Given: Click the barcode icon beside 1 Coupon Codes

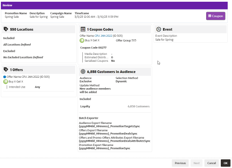Looking at the screenshot, I should [x=83, y=29].
